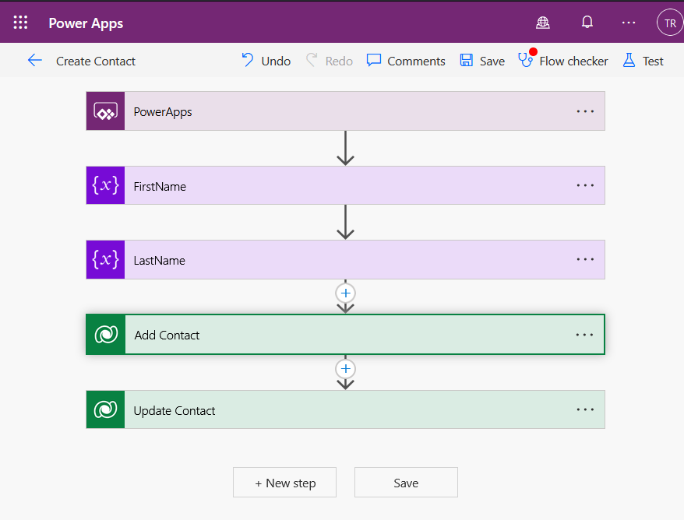684x520 pixels.
Task: Click the + New step button
Action: 284,483
